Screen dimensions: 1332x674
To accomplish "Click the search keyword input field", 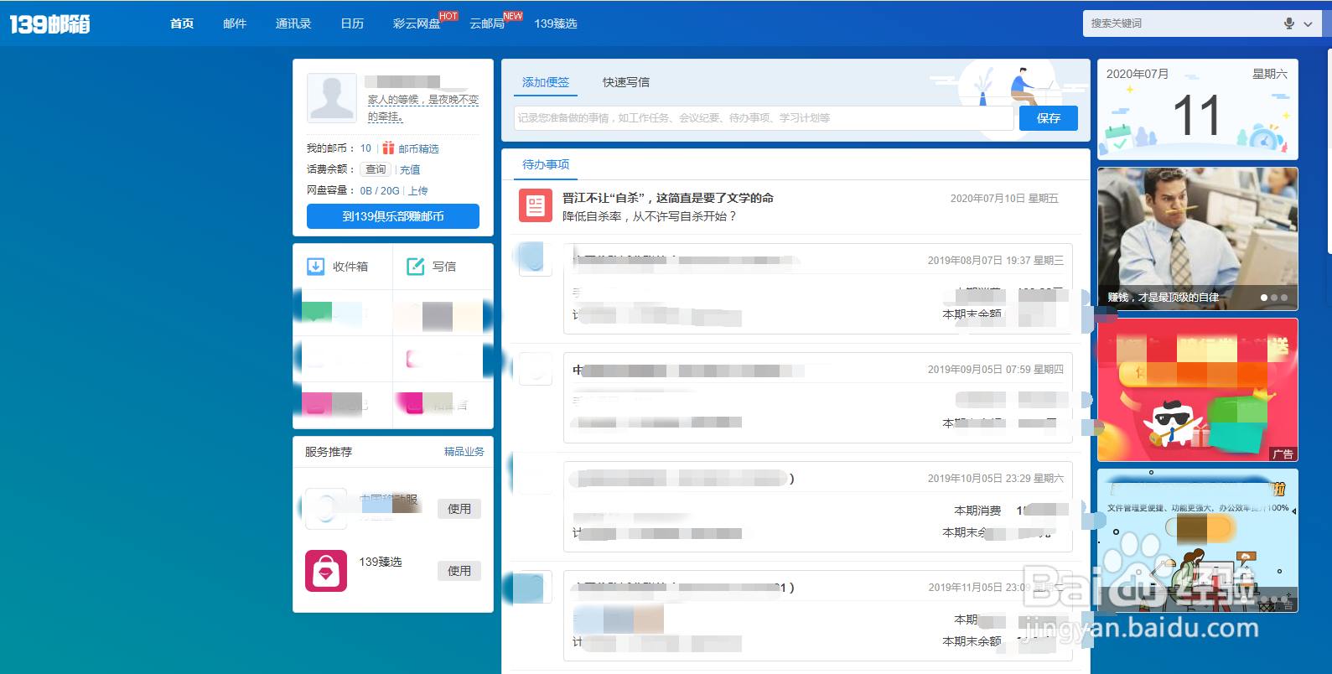I will (x=1182, y=23).
